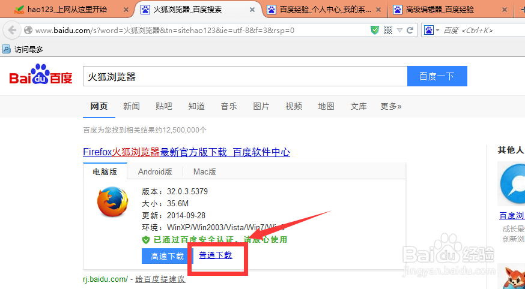525x289 pixels.
Task: Reload the page with the refresh icon
Action: click(x=410, y=31)
